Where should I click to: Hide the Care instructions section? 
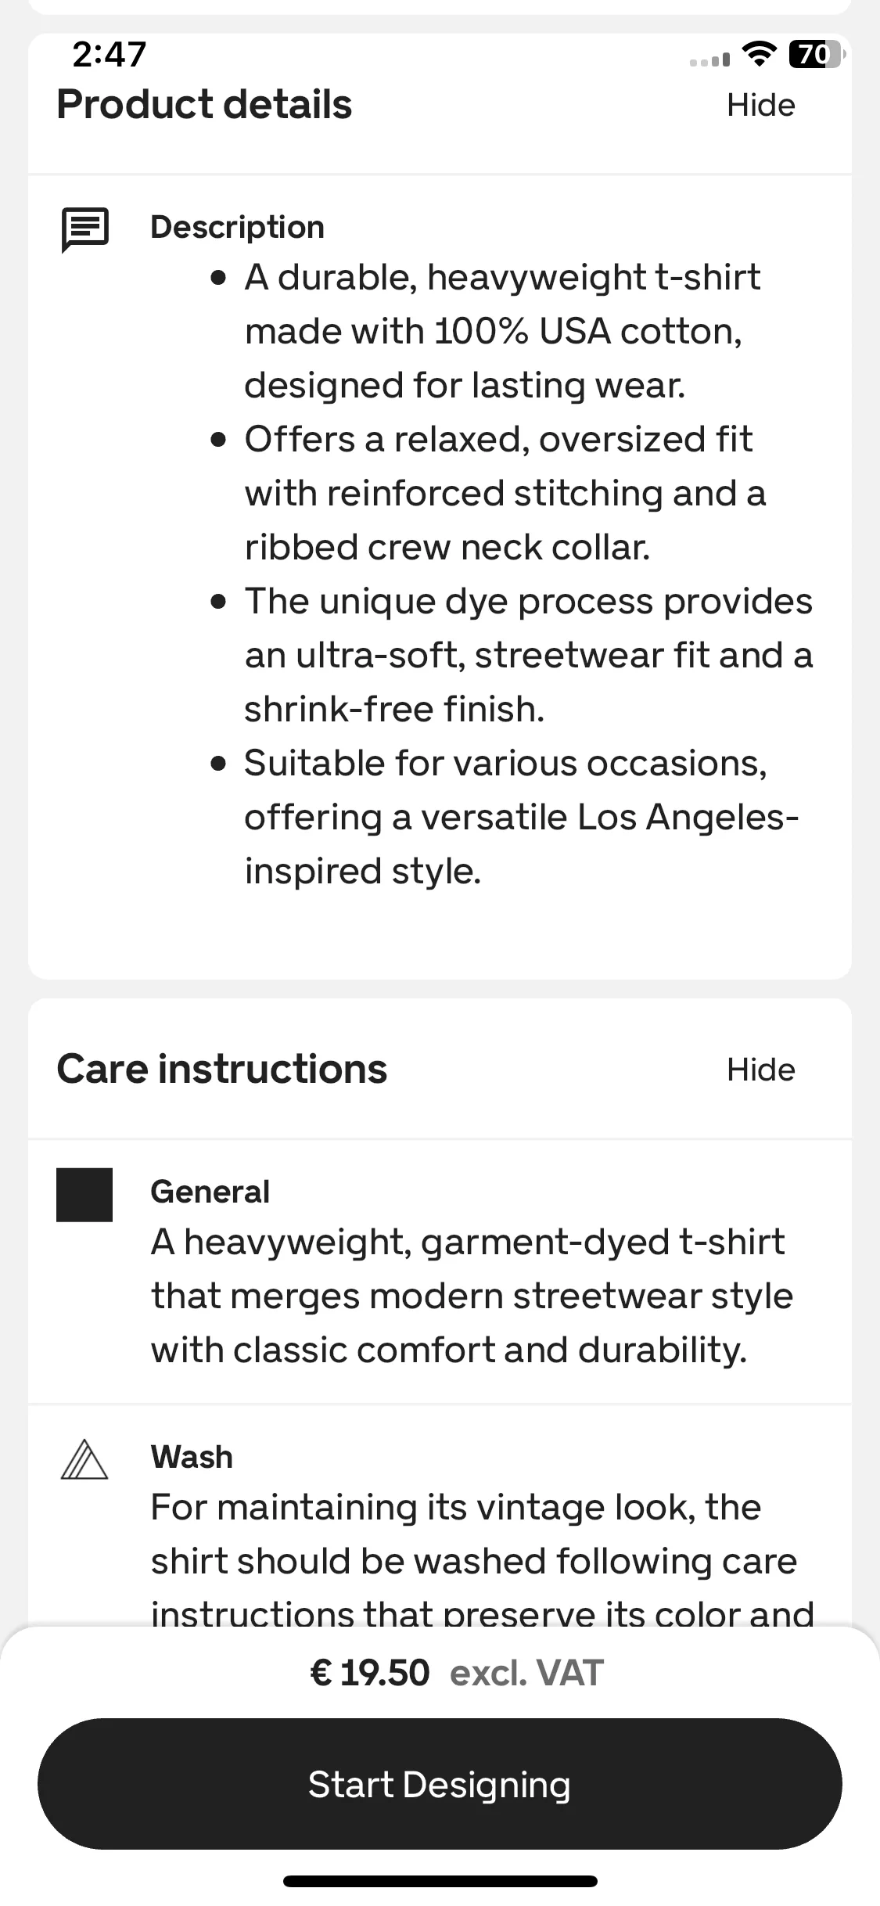click(x=760, y=1070)
